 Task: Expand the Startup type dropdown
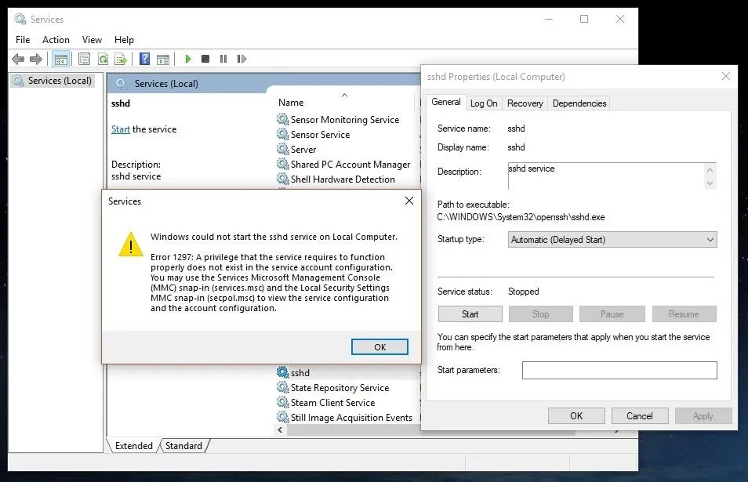pos(612,239)
